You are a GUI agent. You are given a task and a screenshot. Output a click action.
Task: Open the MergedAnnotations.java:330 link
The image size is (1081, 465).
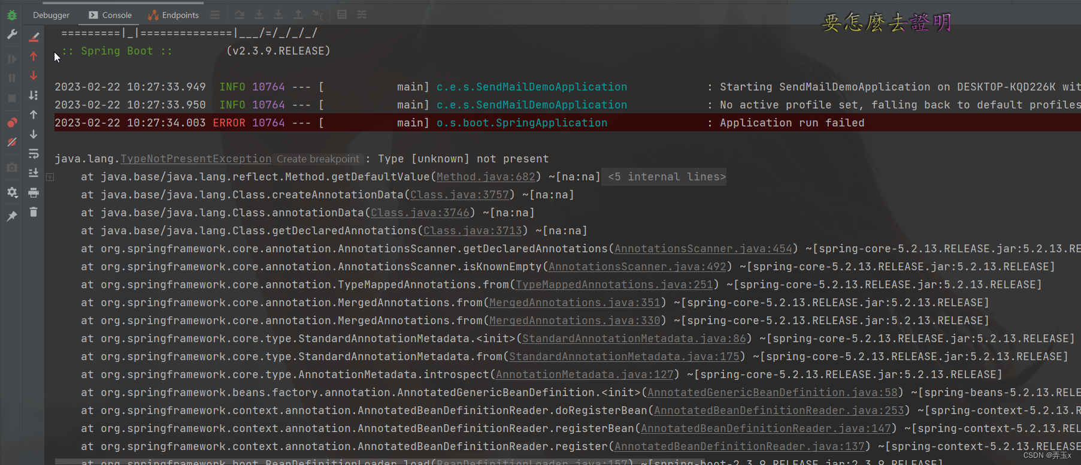point(575,321)
